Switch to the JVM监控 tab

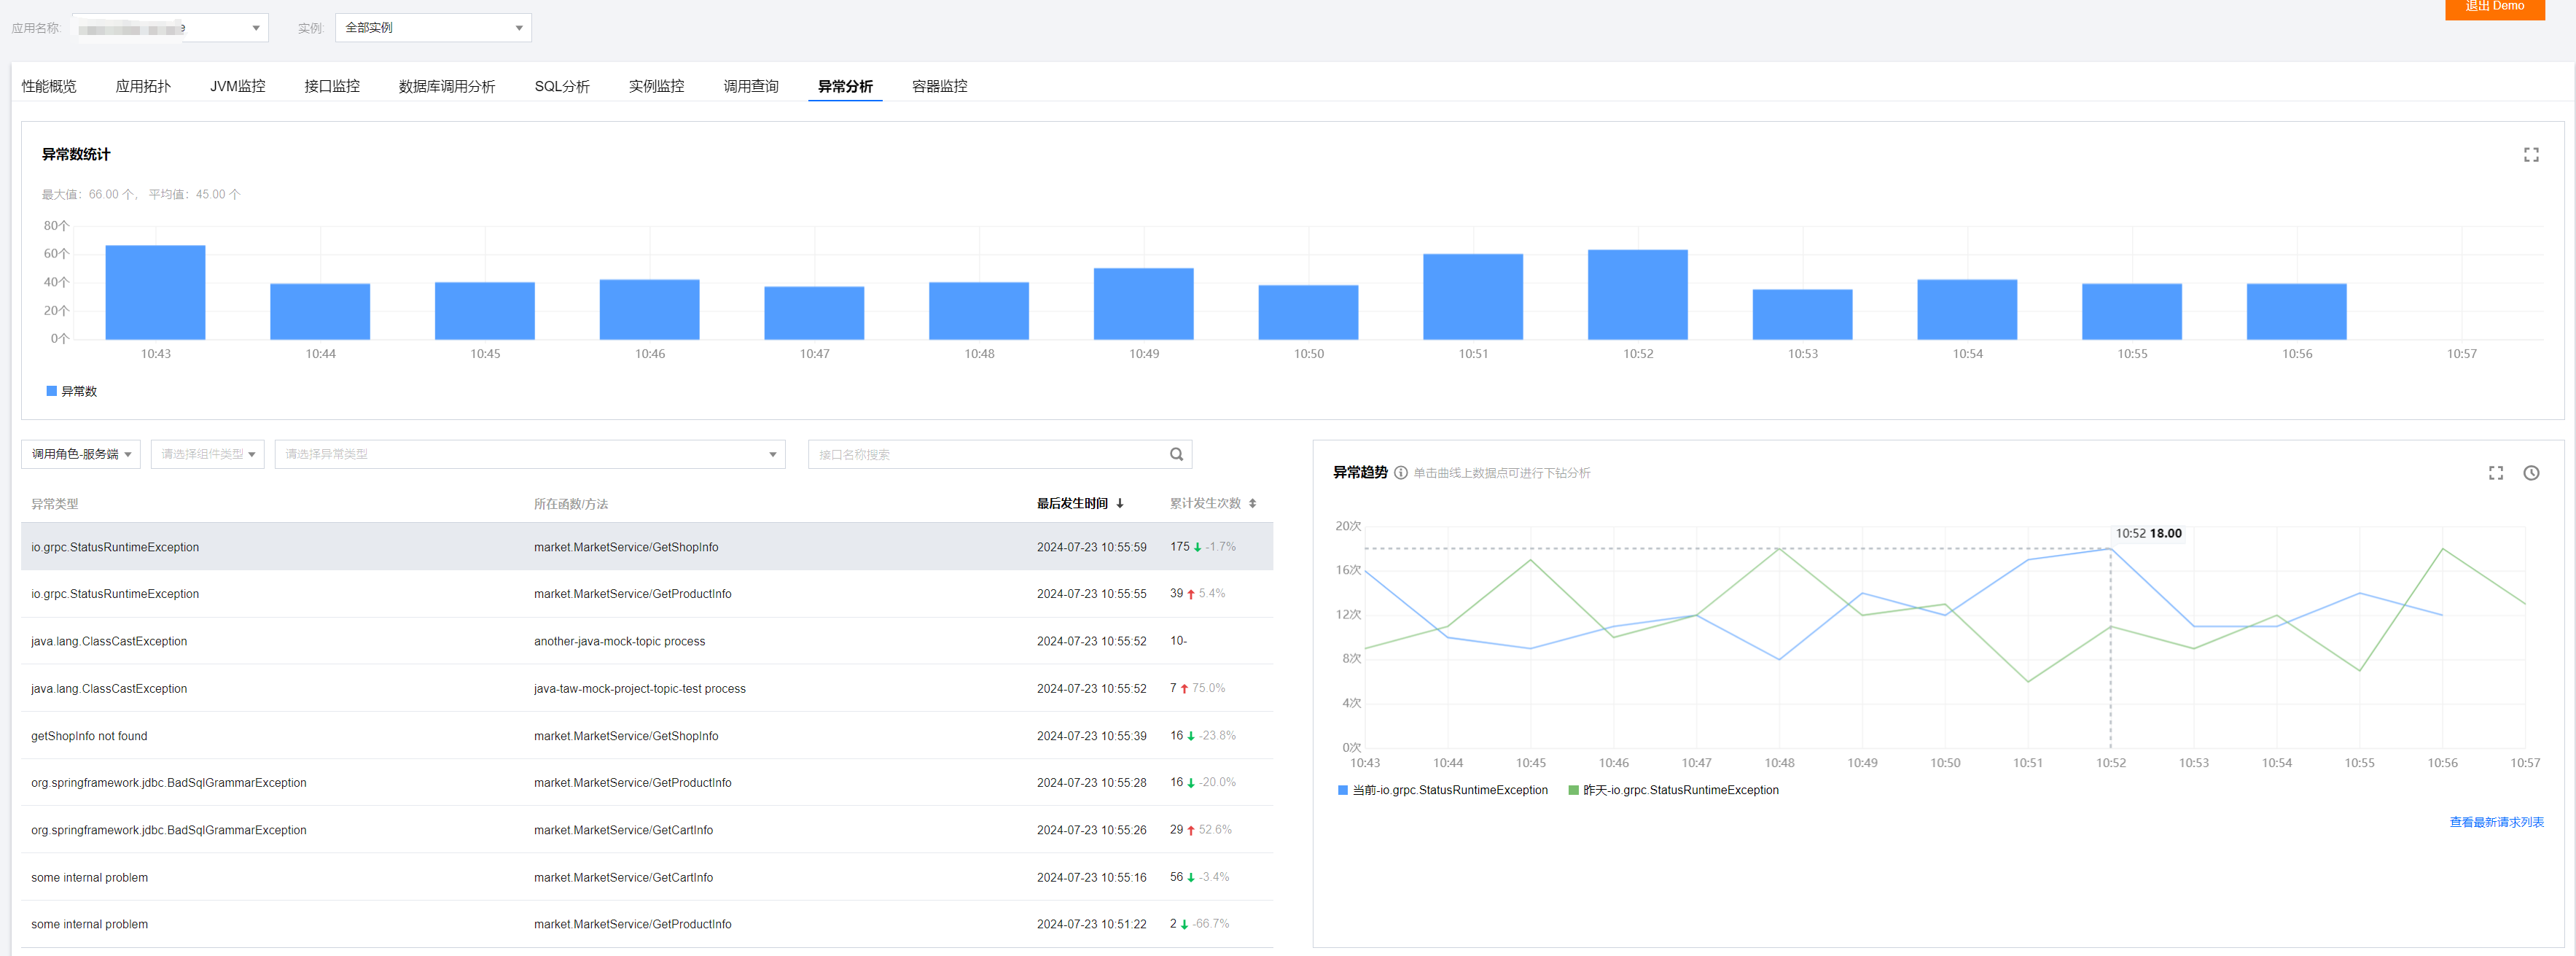(237, 86)
